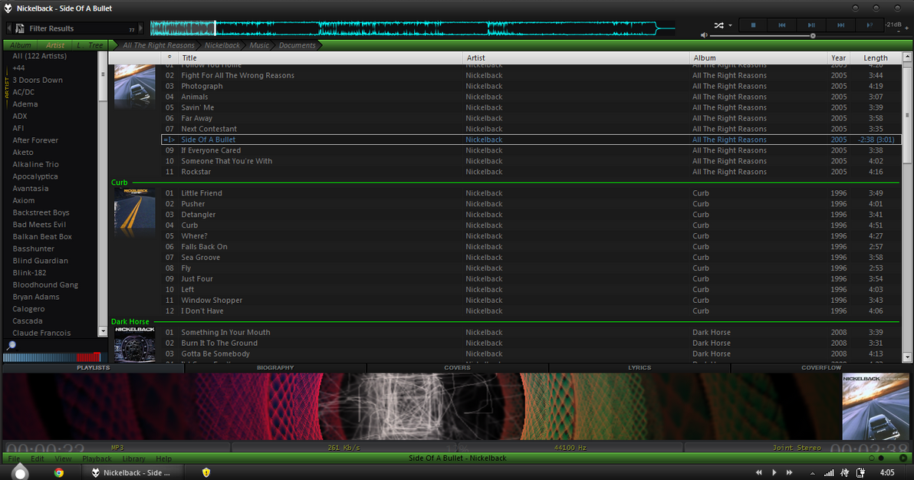Image resolution: width=914 pixels, height=480 pixels.
Task: Open the Playlists panel tab
Action: coord(94,367)
